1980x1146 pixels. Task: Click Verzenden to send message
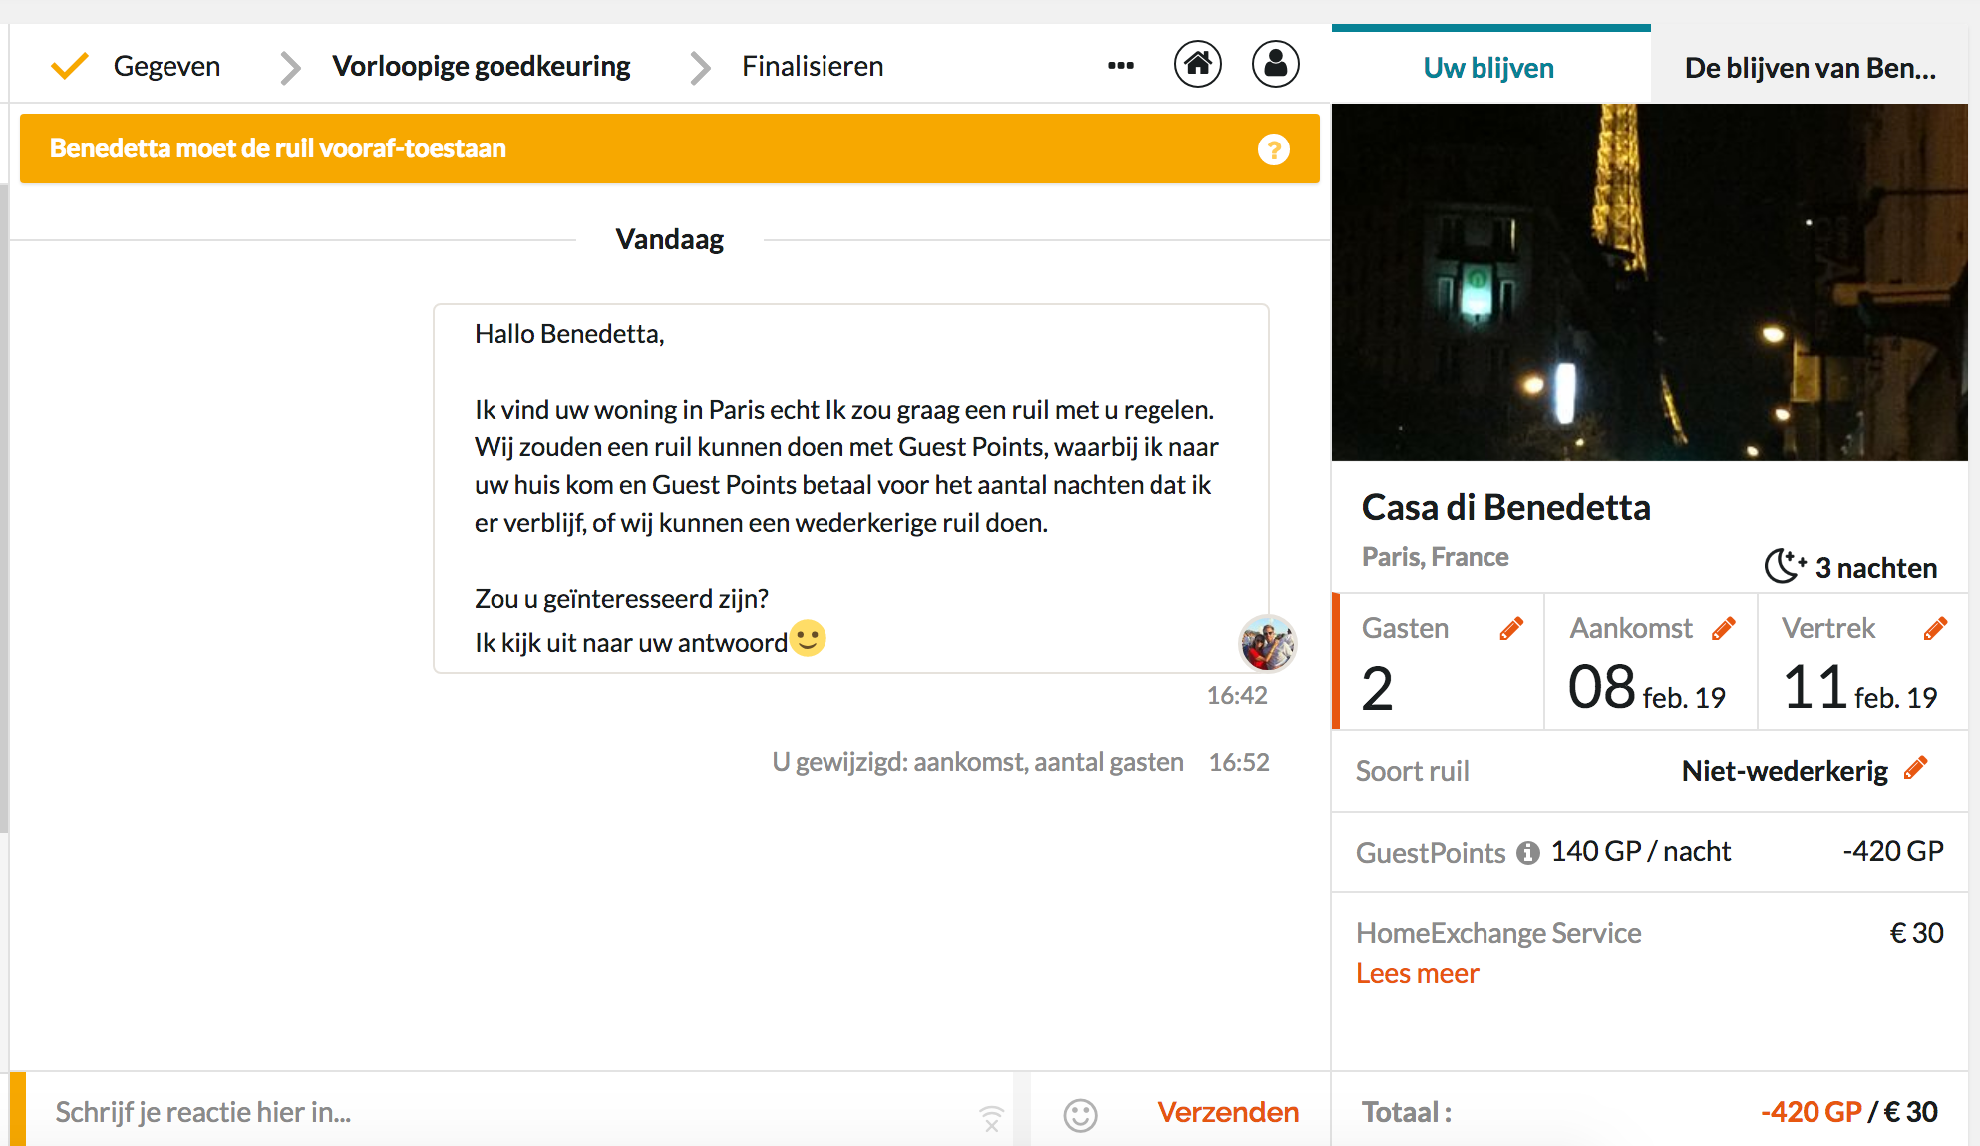coord(1228,1112)
